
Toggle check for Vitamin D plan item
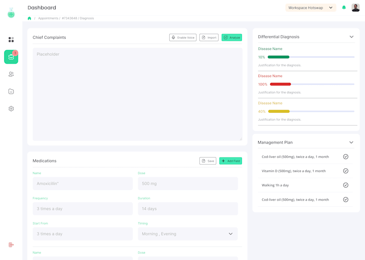(346, 171)
